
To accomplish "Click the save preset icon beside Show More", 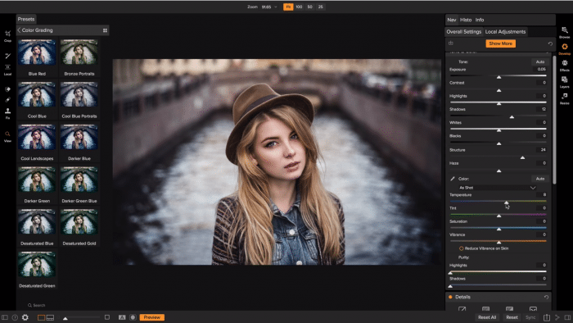I will (x=450, y=43).
